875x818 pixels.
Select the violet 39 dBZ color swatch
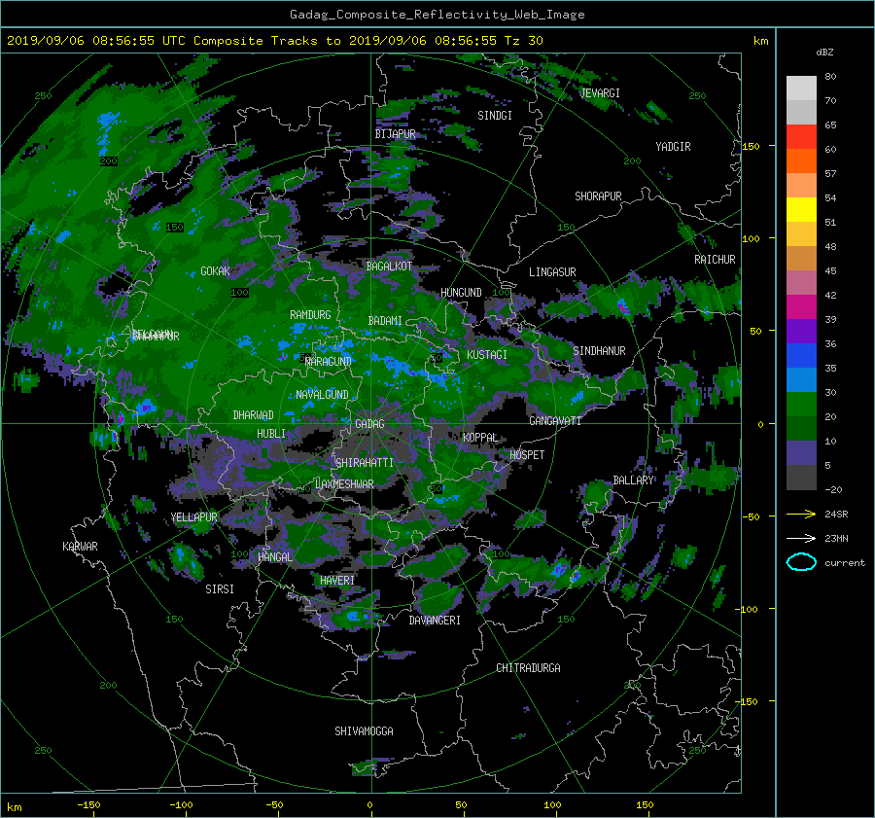coord(801,331)
